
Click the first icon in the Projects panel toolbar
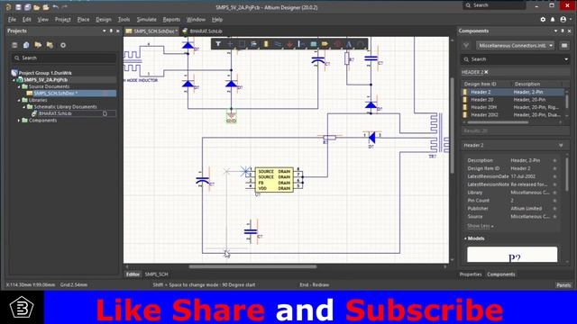pyautogui.click(x=14, y=45)
